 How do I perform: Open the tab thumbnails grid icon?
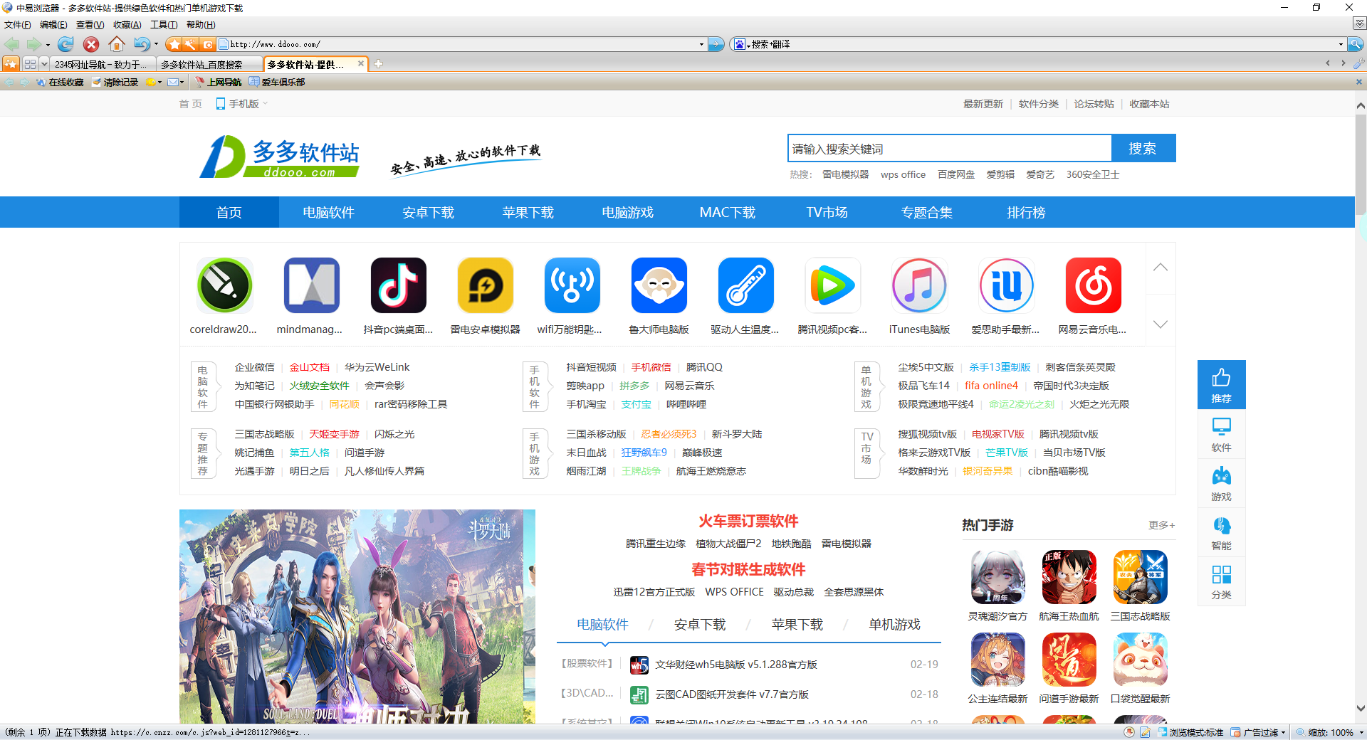pos(30,64)
